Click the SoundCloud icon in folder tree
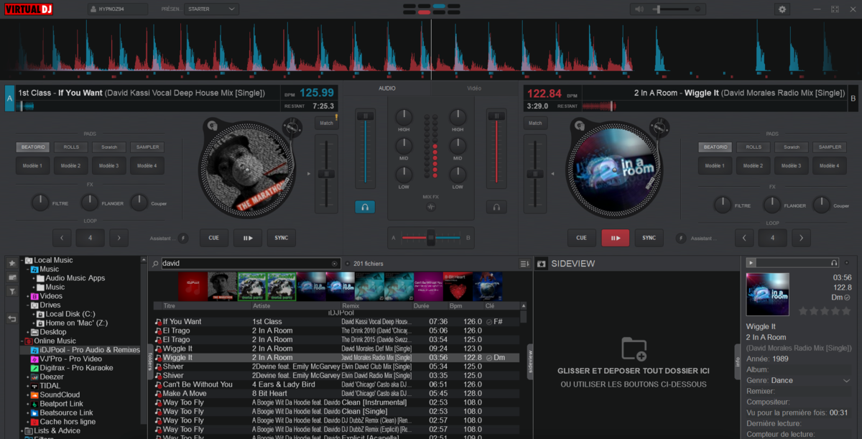The image size is (862, 439). tap(34, 394)
